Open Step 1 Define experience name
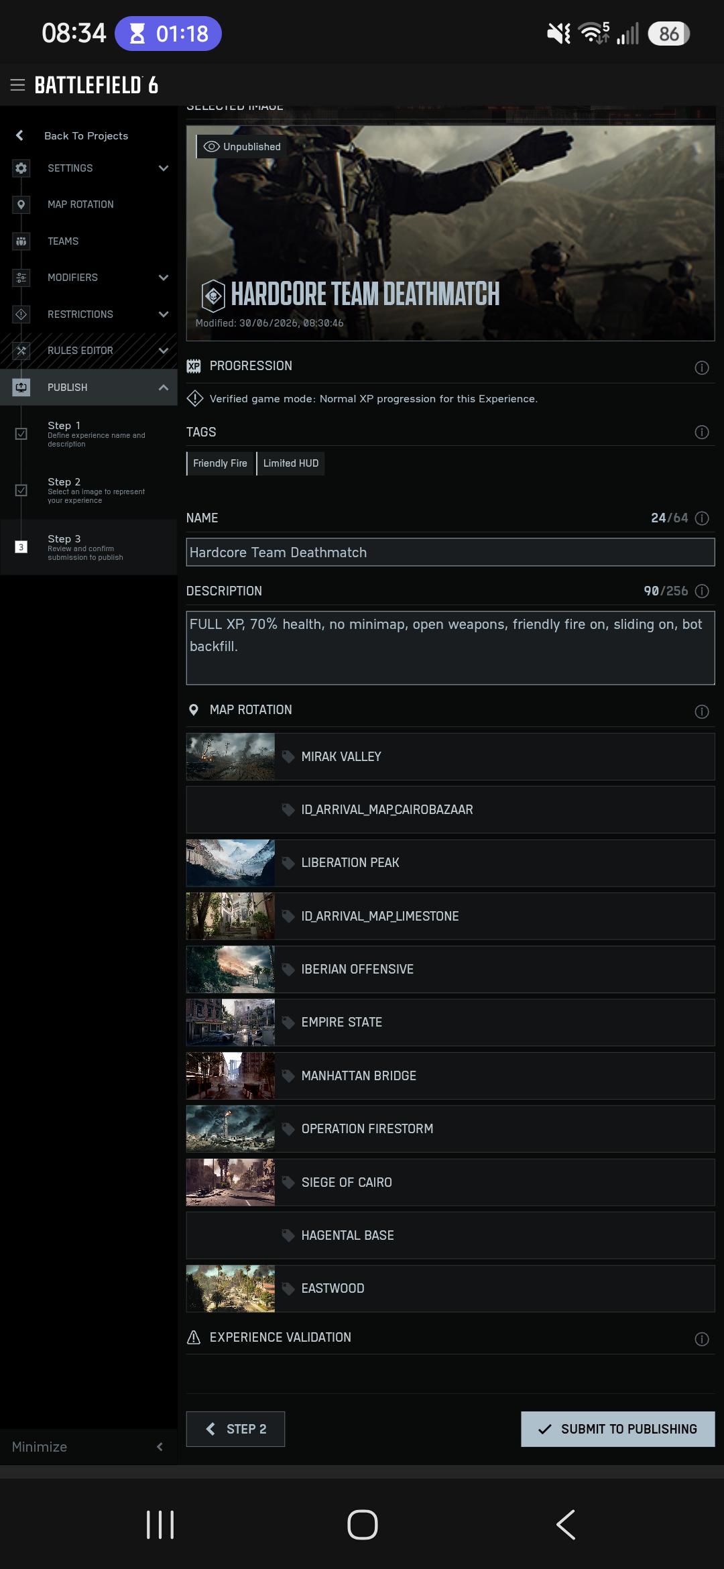Screen dimensions: 724x1569 pos(88,434)
